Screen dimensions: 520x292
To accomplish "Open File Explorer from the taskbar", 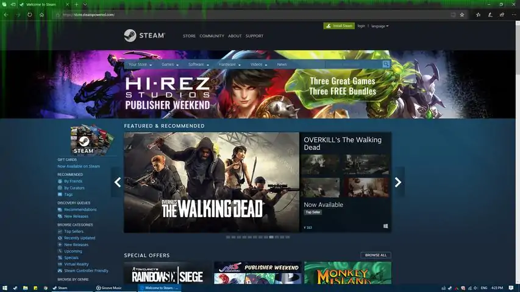I will pos(25,288).
